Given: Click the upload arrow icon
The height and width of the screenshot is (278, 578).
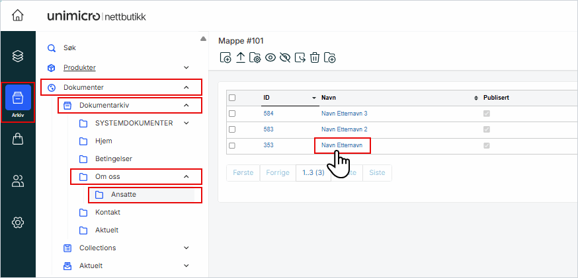Looking at the screenshot, I should (x=240, y=58).
